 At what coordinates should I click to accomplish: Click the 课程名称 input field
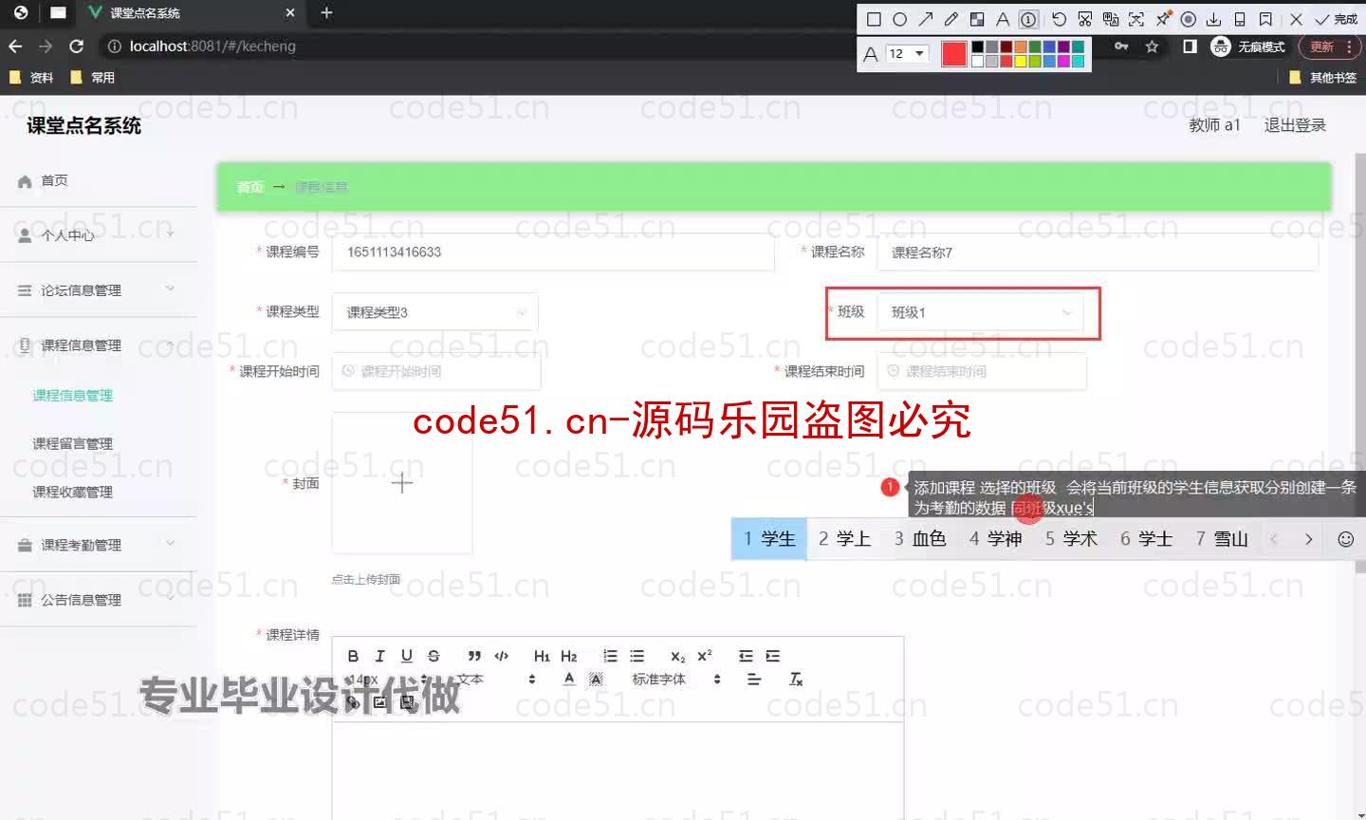coord(1098,252)
